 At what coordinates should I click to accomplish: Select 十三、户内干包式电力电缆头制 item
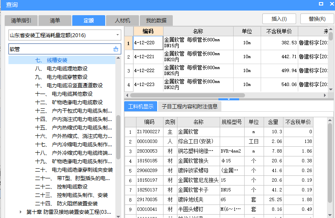pos(74,111)
